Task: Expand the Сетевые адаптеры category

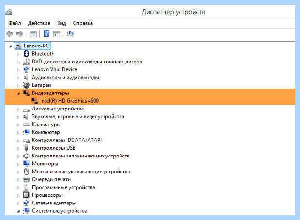Action: point(18,204)
